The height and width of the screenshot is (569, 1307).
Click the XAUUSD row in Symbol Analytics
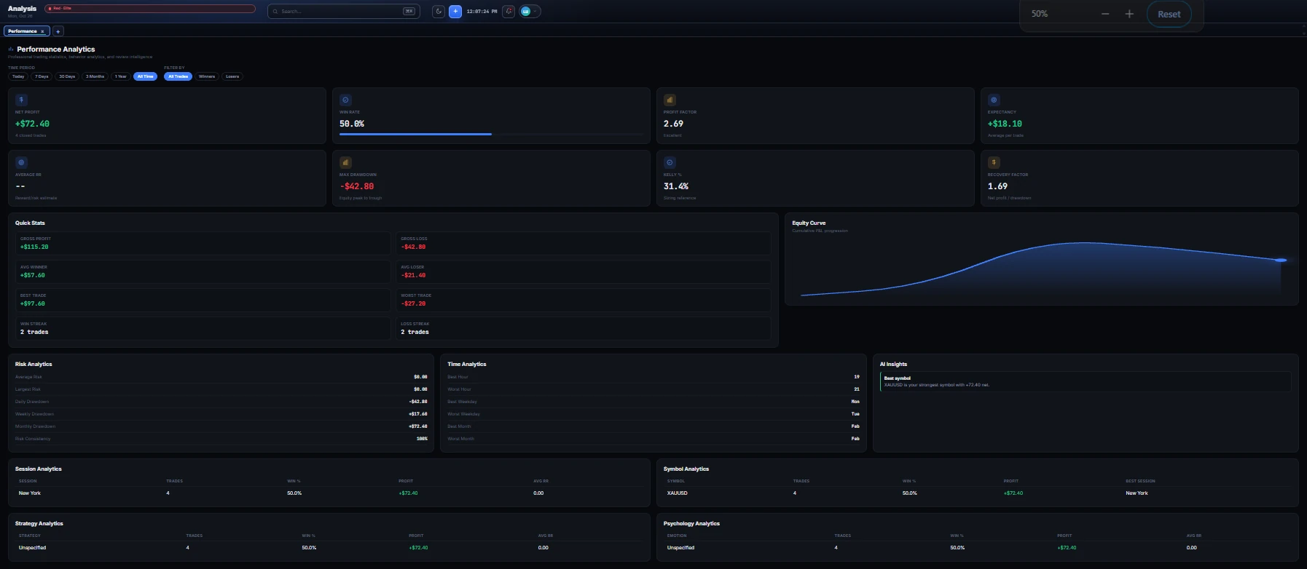[x=977, y=493]
